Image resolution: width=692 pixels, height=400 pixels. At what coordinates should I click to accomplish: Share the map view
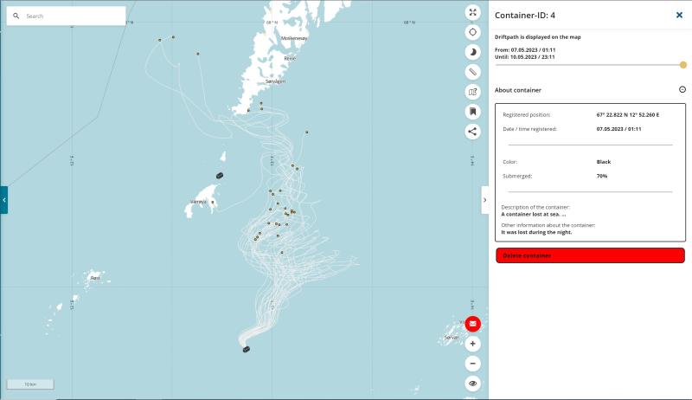pyautogui.click(x=472, y=132)
